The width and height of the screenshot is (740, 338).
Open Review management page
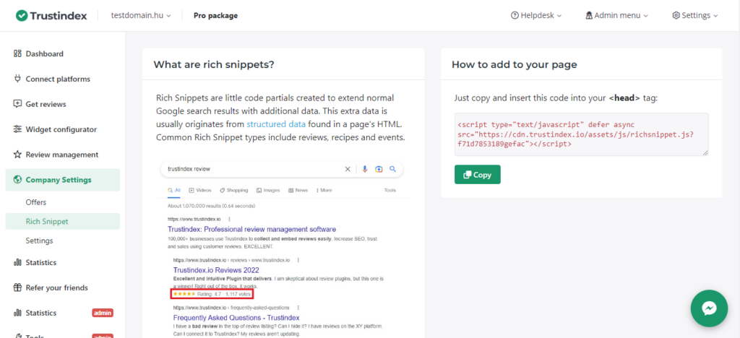click(x=61, y=155)
